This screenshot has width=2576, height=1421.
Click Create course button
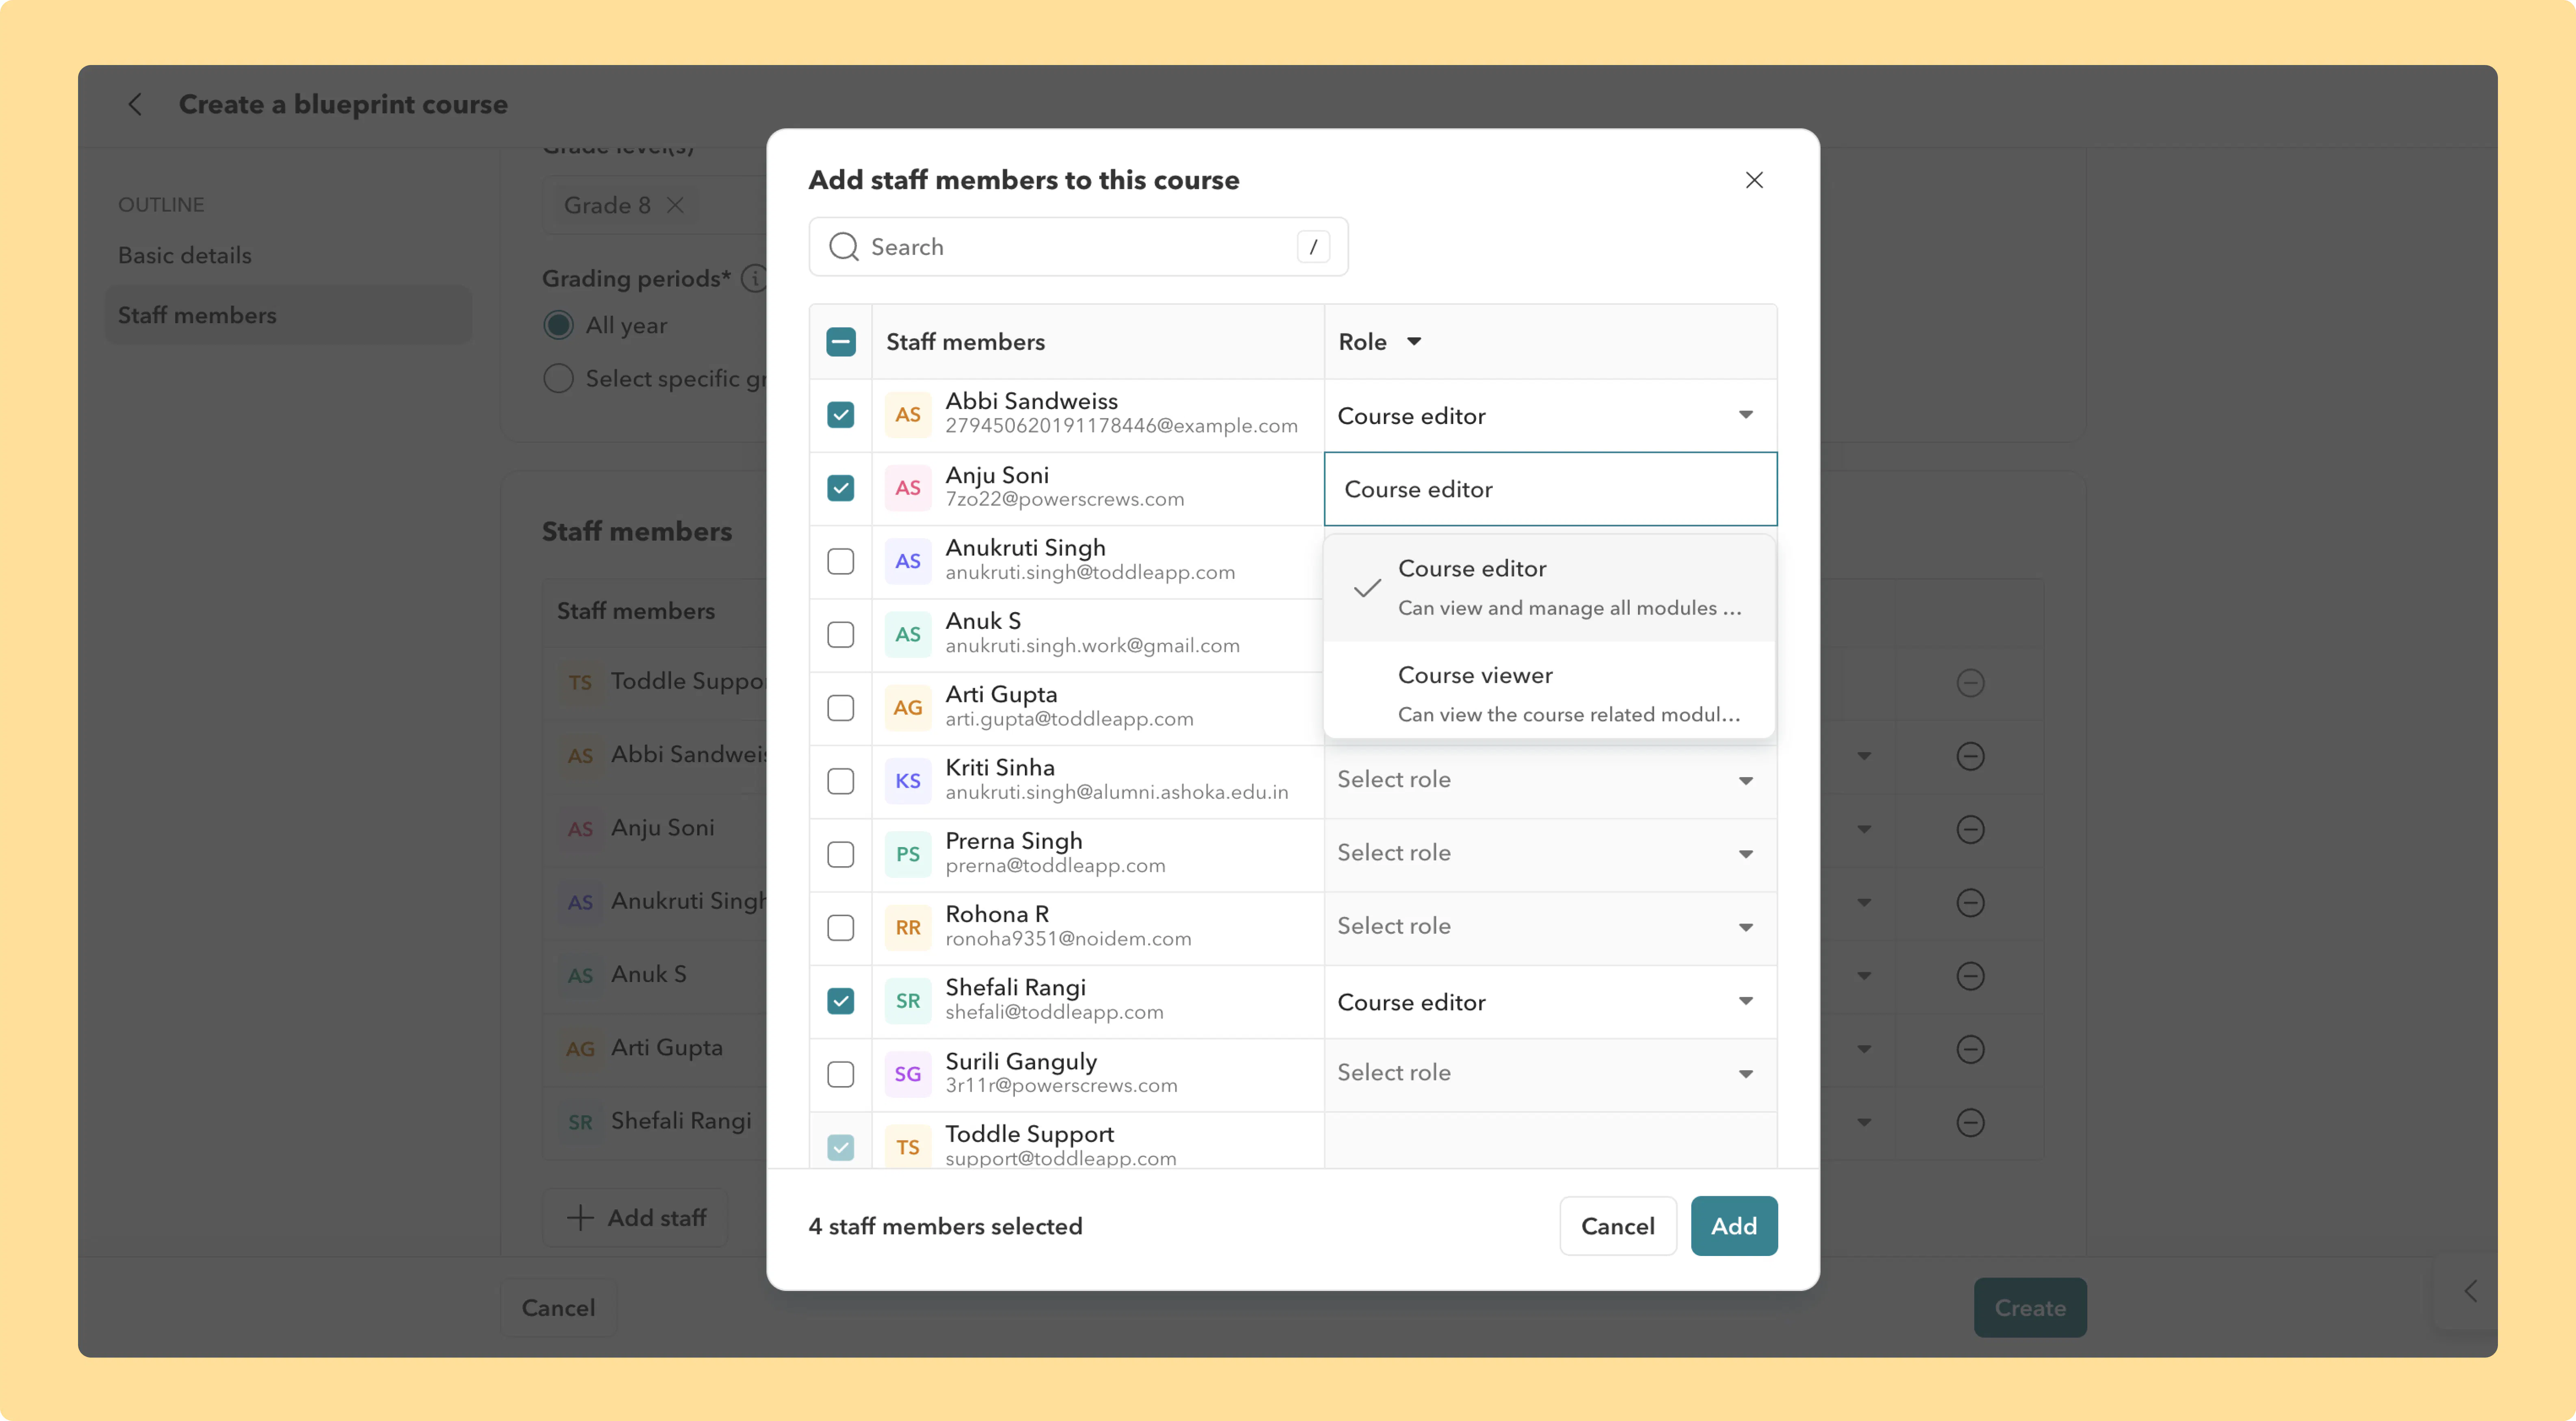[2030, 1308]
